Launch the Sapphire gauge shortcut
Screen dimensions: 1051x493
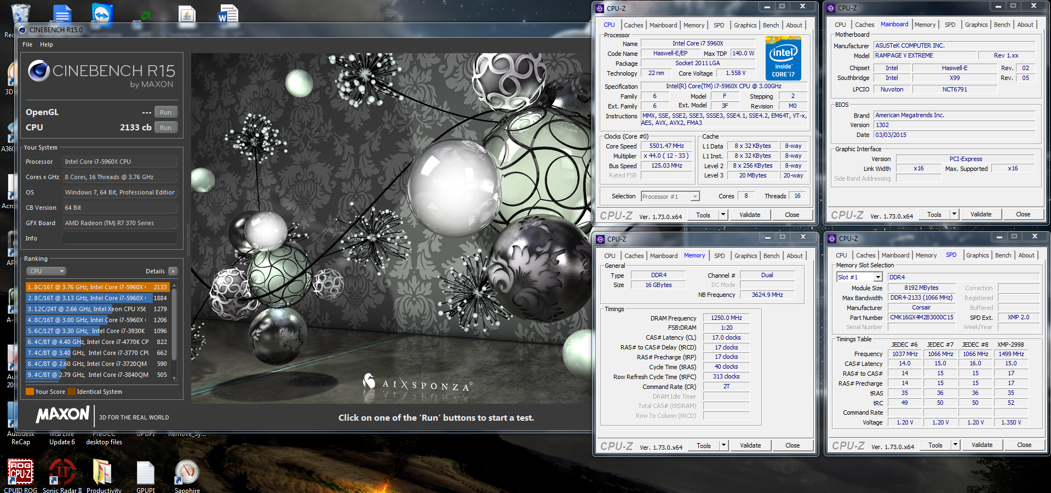[187, 472]
